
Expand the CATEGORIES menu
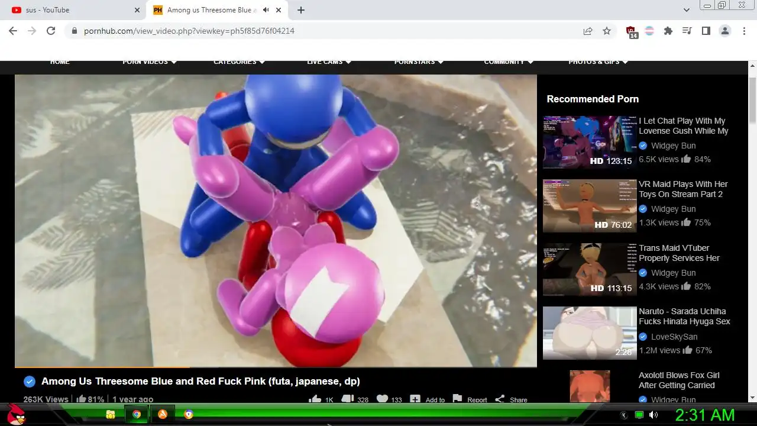pyautogui.click(x=239, y=62)
